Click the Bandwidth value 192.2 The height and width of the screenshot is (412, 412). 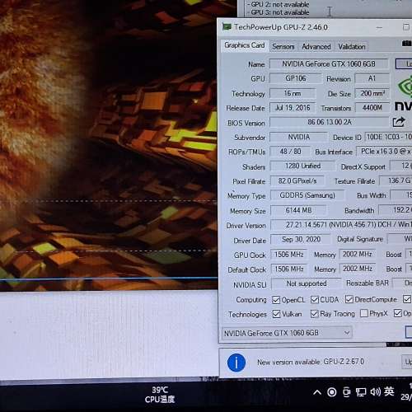(x=396, y=210)
